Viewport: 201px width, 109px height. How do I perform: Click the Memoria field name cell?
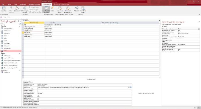34,33
